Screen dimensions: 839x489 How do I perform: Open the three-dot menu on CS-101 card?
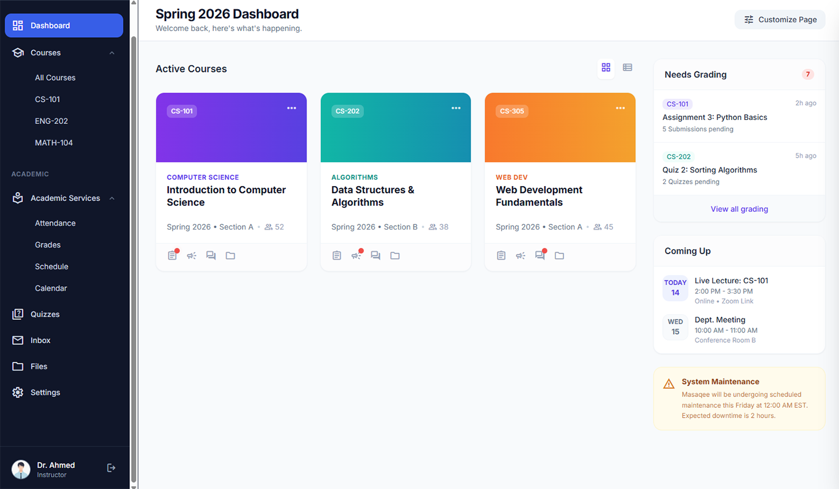(x=292, y=108)
